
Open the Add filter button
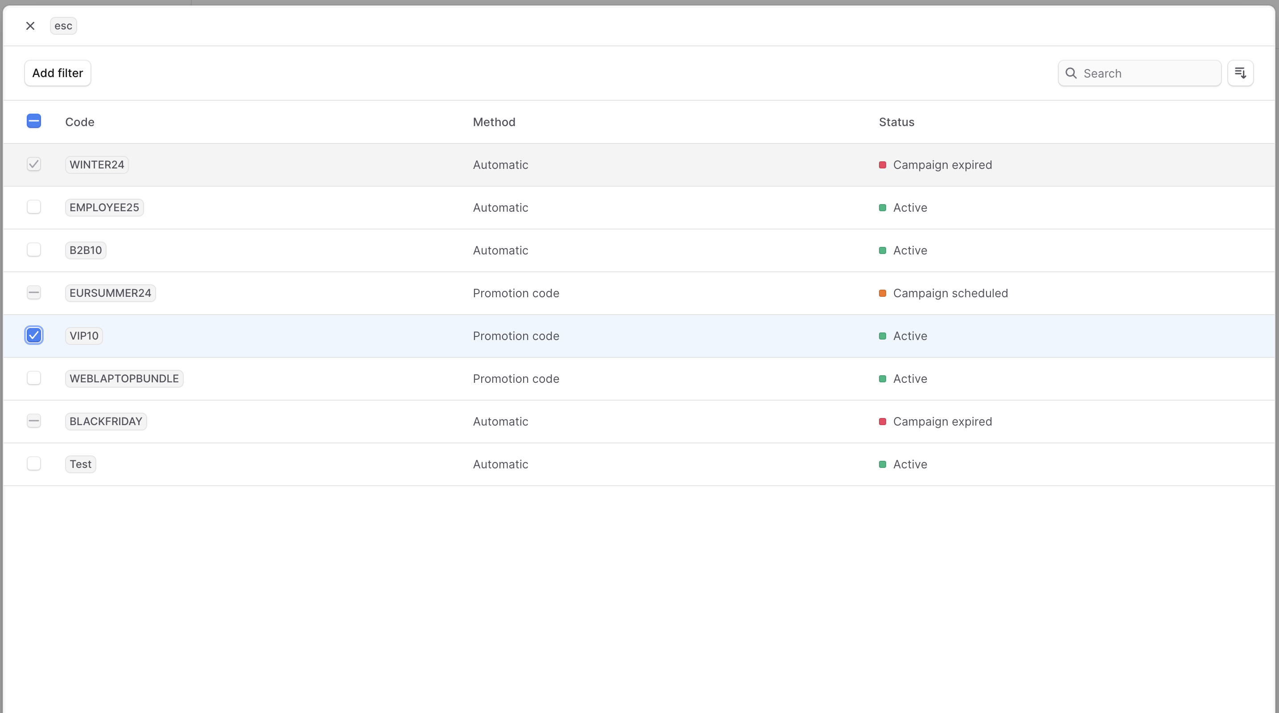click(x=58, y=73)
